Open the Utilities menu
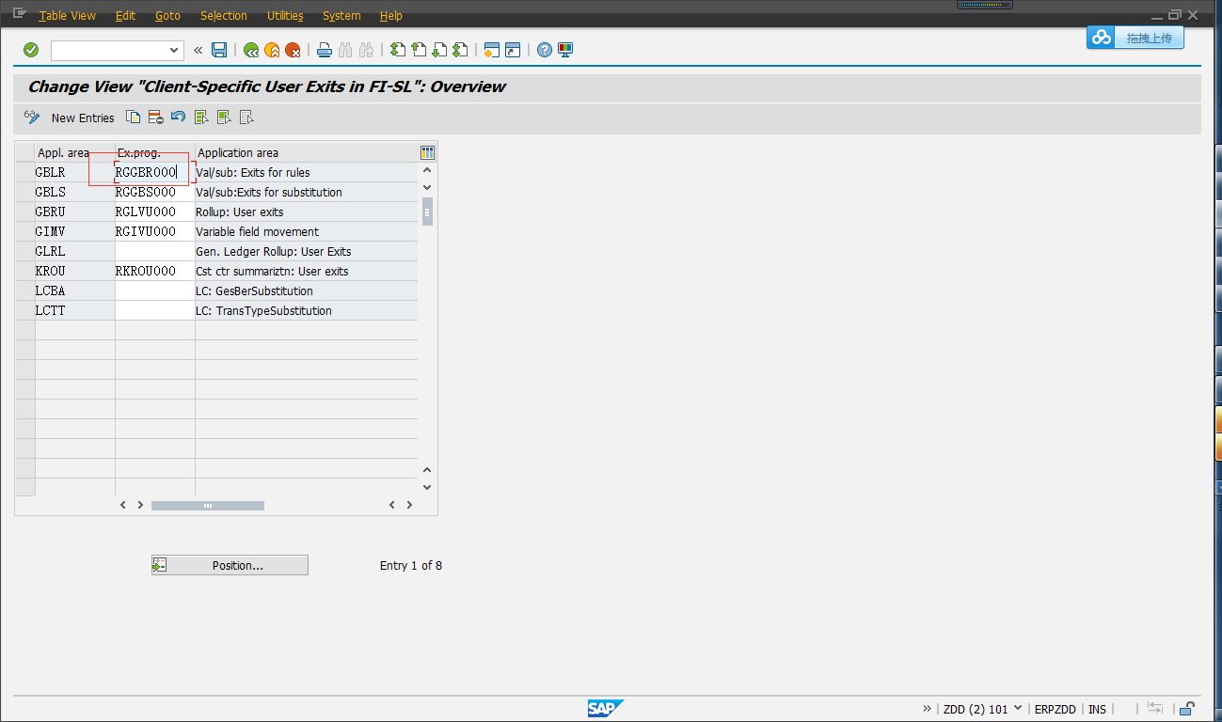Screen dimensions: 1222x722 coord(284,15)
